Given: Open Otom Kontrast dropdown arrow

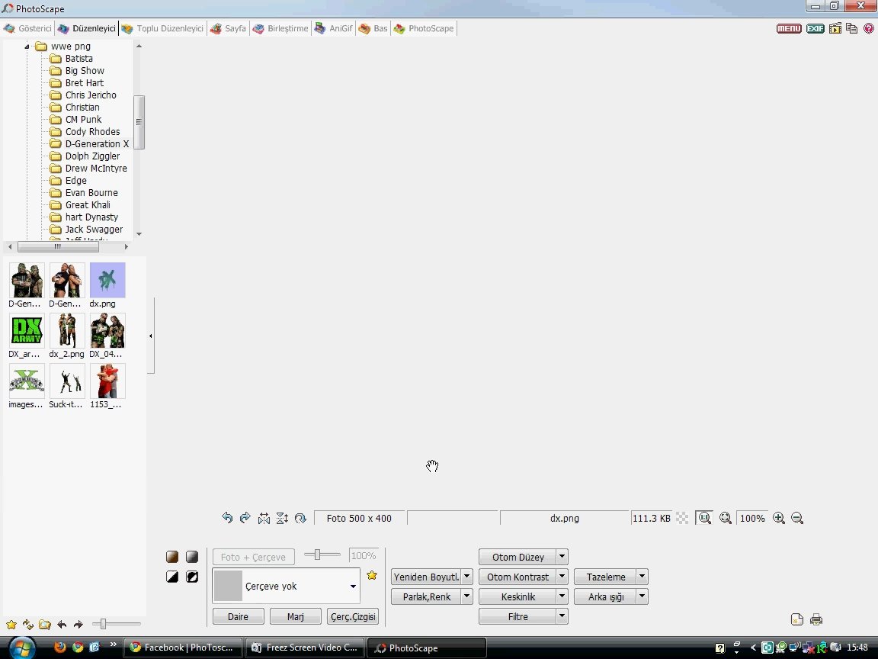Looking at the screenshot, I should (x=562, y=577).
